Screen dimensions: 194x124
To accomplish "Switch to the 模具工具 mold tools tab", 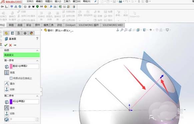I will tap(48, 25).
